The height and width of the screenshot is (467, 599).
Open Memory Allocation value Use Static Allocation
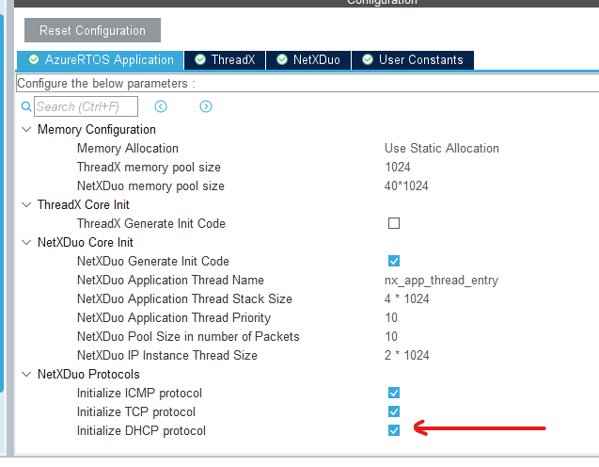tap(442, 148)
